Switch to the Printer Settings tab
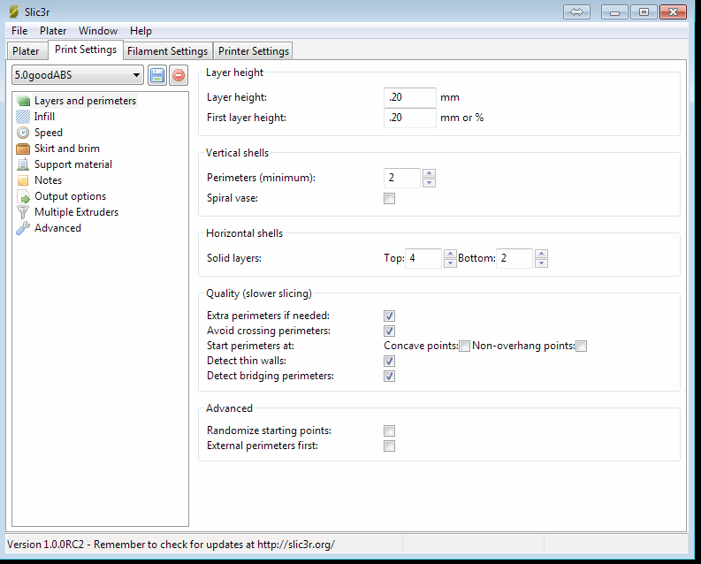This screenshot has height=564, width=701. click(253, 51)
